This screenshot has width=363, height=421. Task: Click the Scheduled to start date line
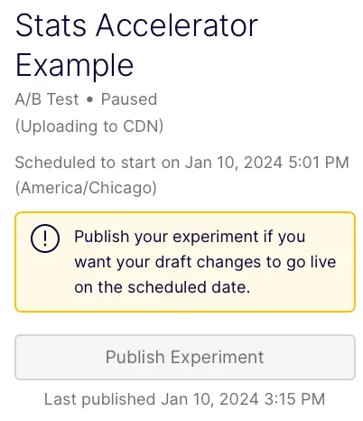point(182,163)
